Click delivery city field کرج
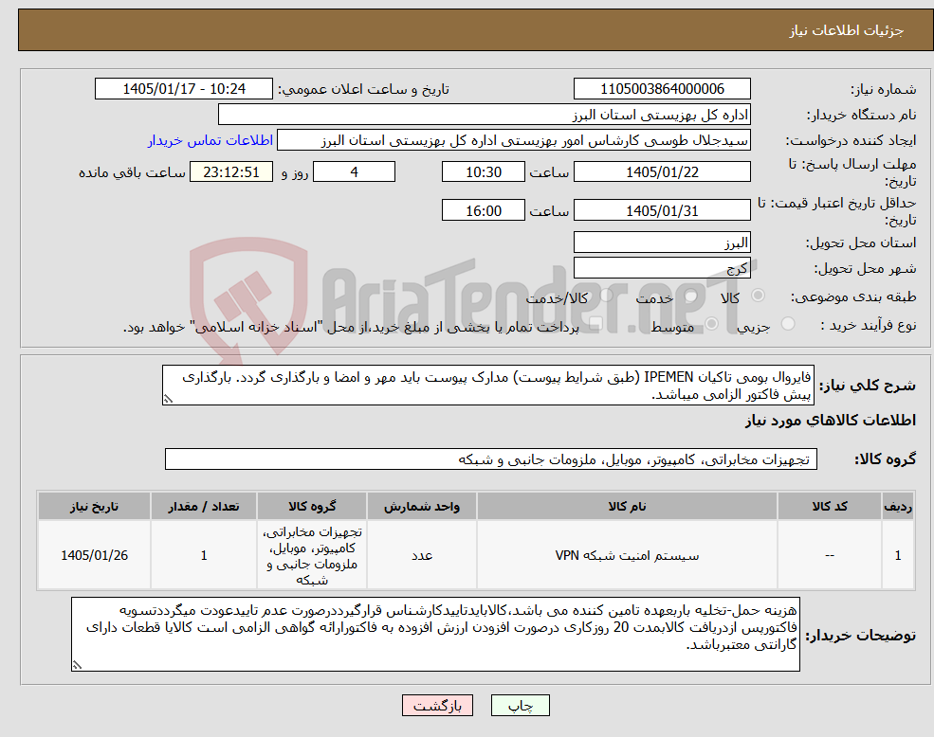The width and height of the screenshot is (934, 737). click(662, 268)
